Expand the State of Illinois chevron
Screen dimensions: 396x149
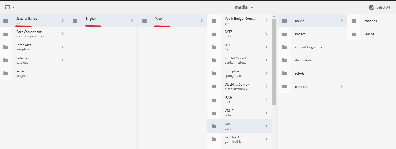pos(63,21)
